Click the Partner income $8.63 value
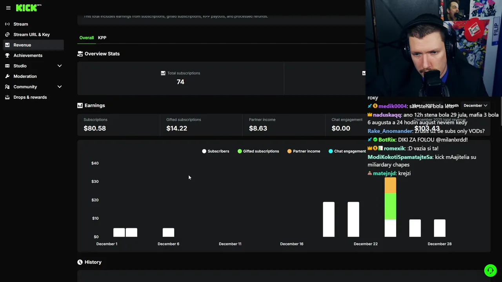This screenshot has width=502, height=282. coord(258,128)
